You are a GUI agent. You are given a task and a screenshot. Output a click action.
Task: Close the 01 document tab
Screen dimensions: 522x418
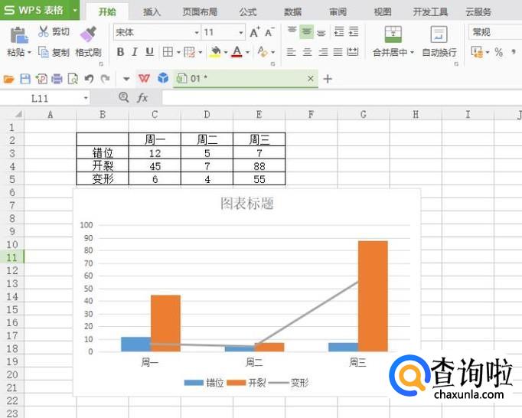pyautogui.click(x=310, y=79)
